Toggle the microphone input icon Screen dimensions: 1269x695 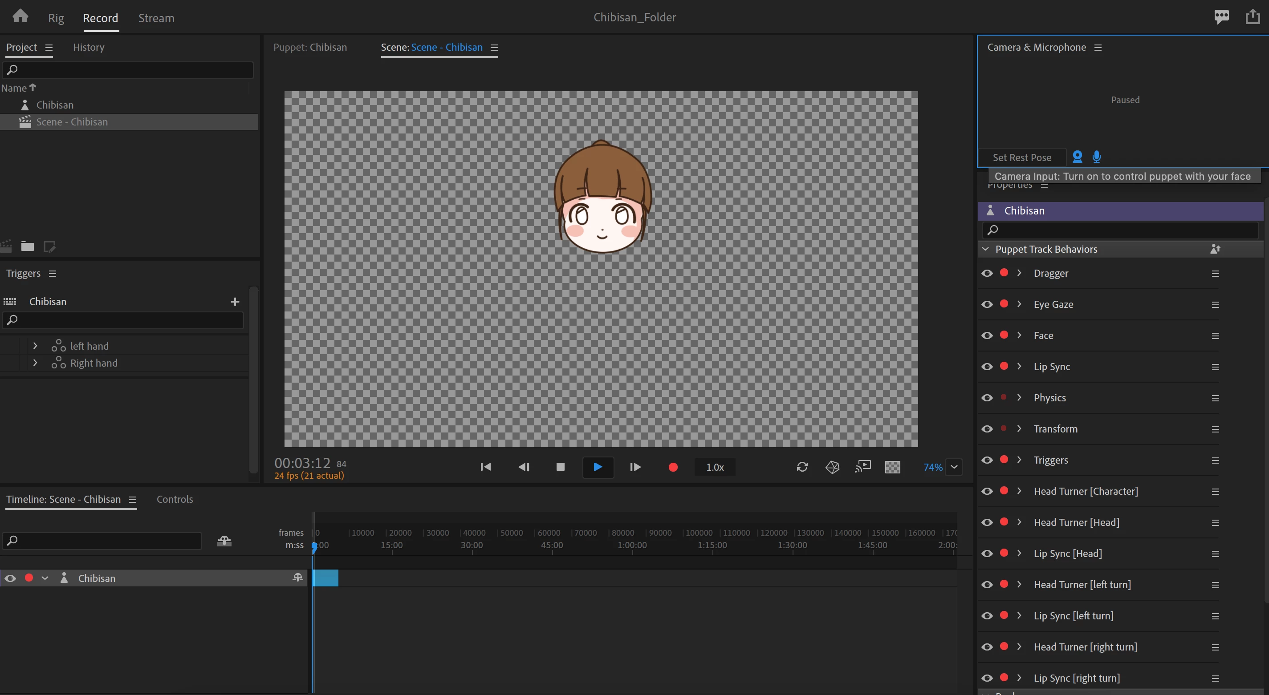click(1097, 157)
